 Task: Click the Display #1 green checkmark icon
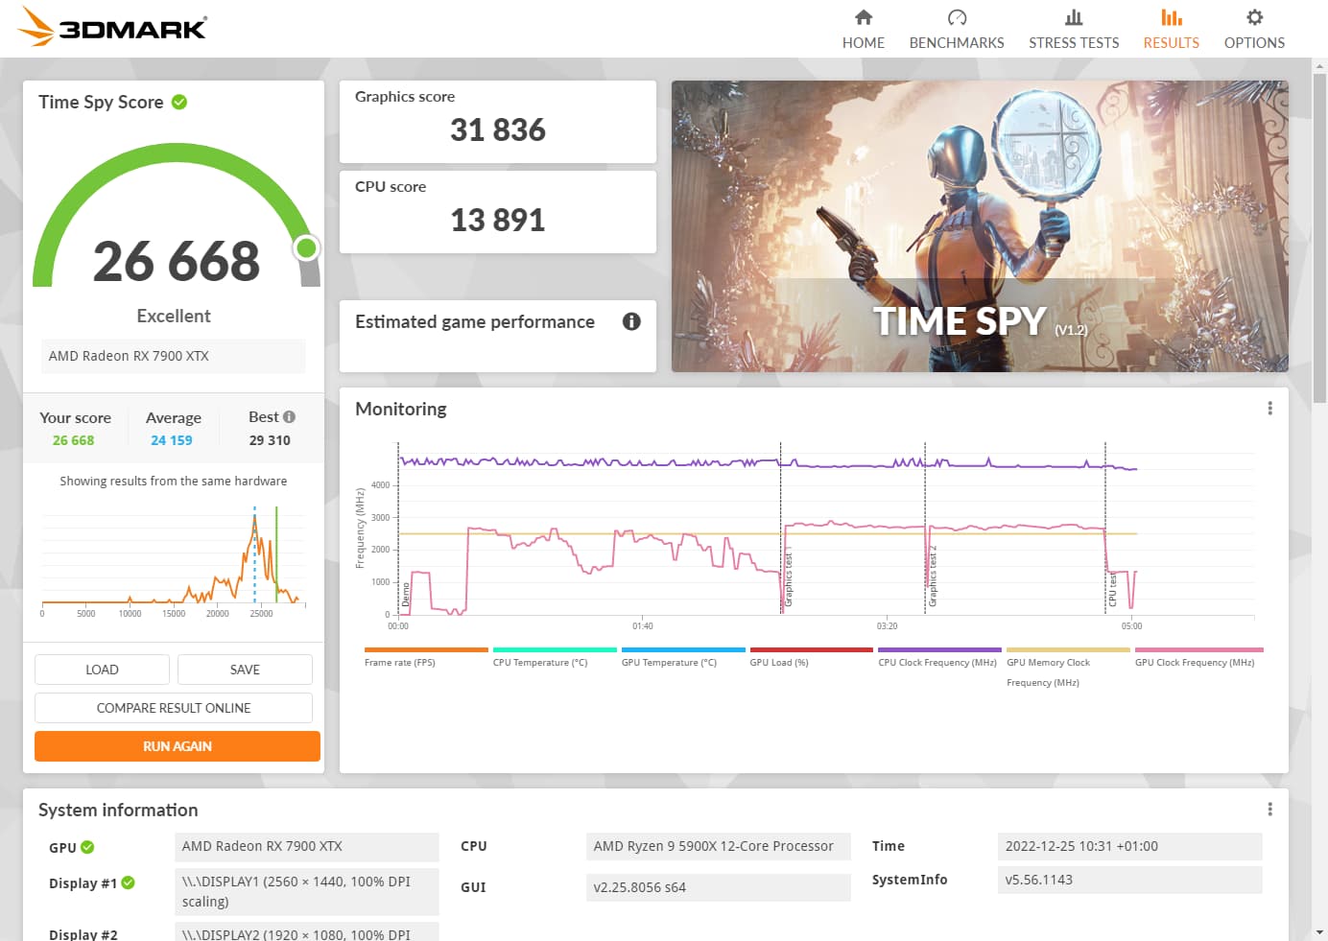(129, 882)
